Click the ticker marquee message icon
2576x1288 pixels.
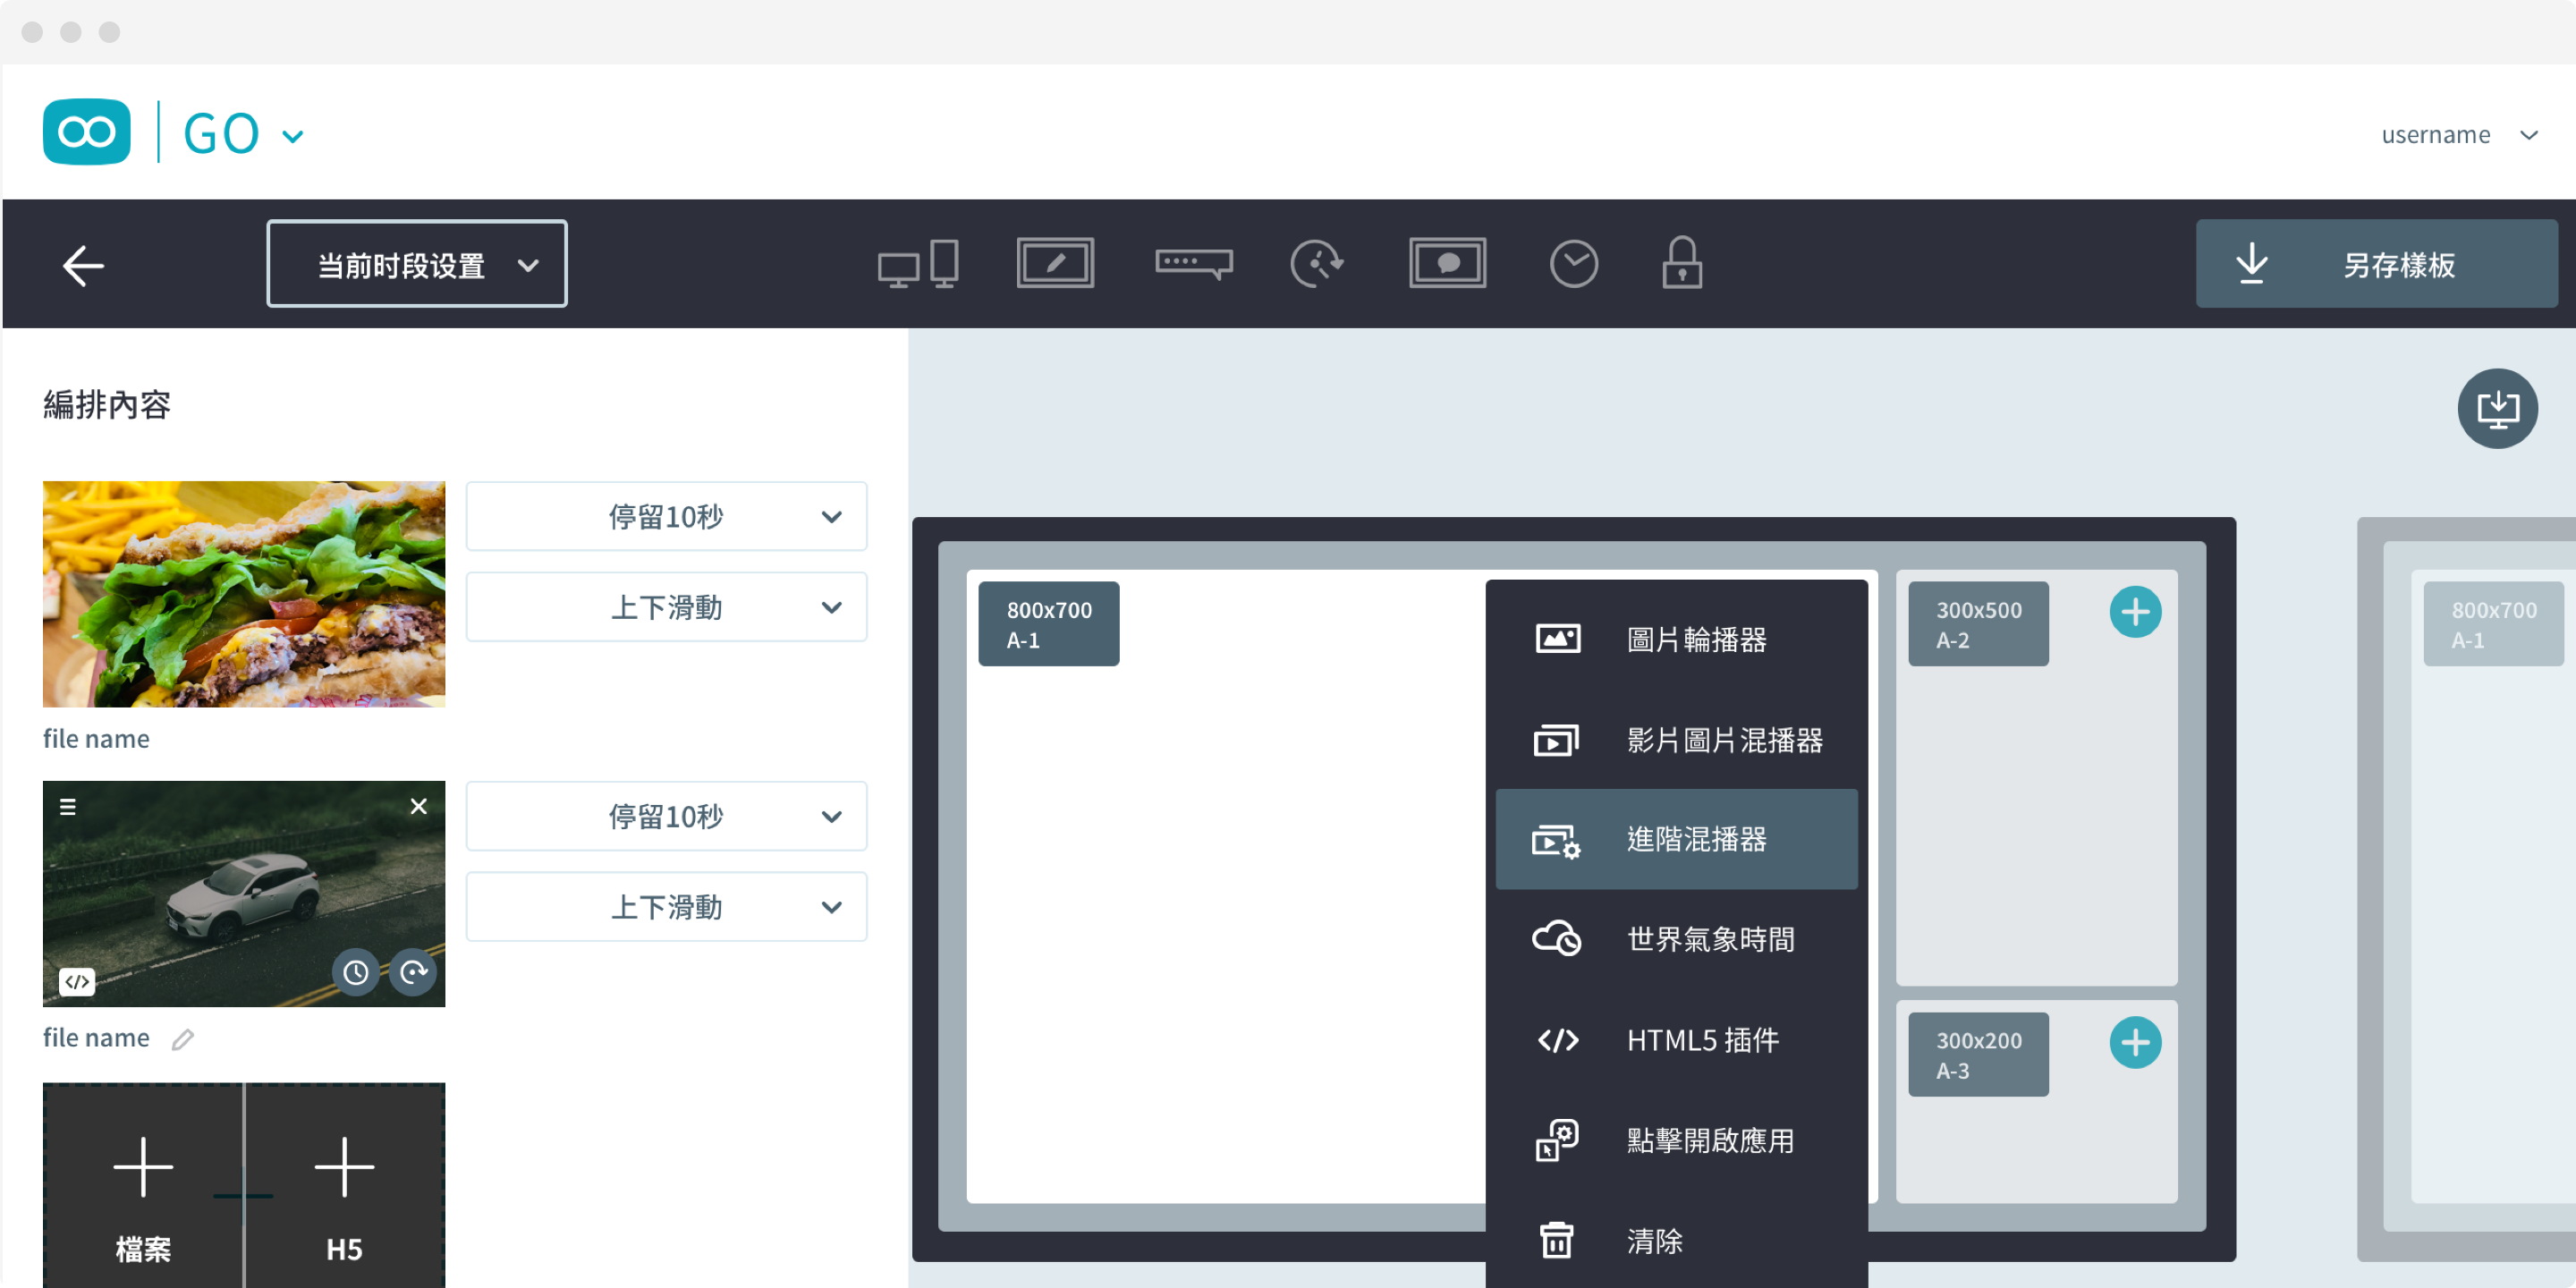1193,263
